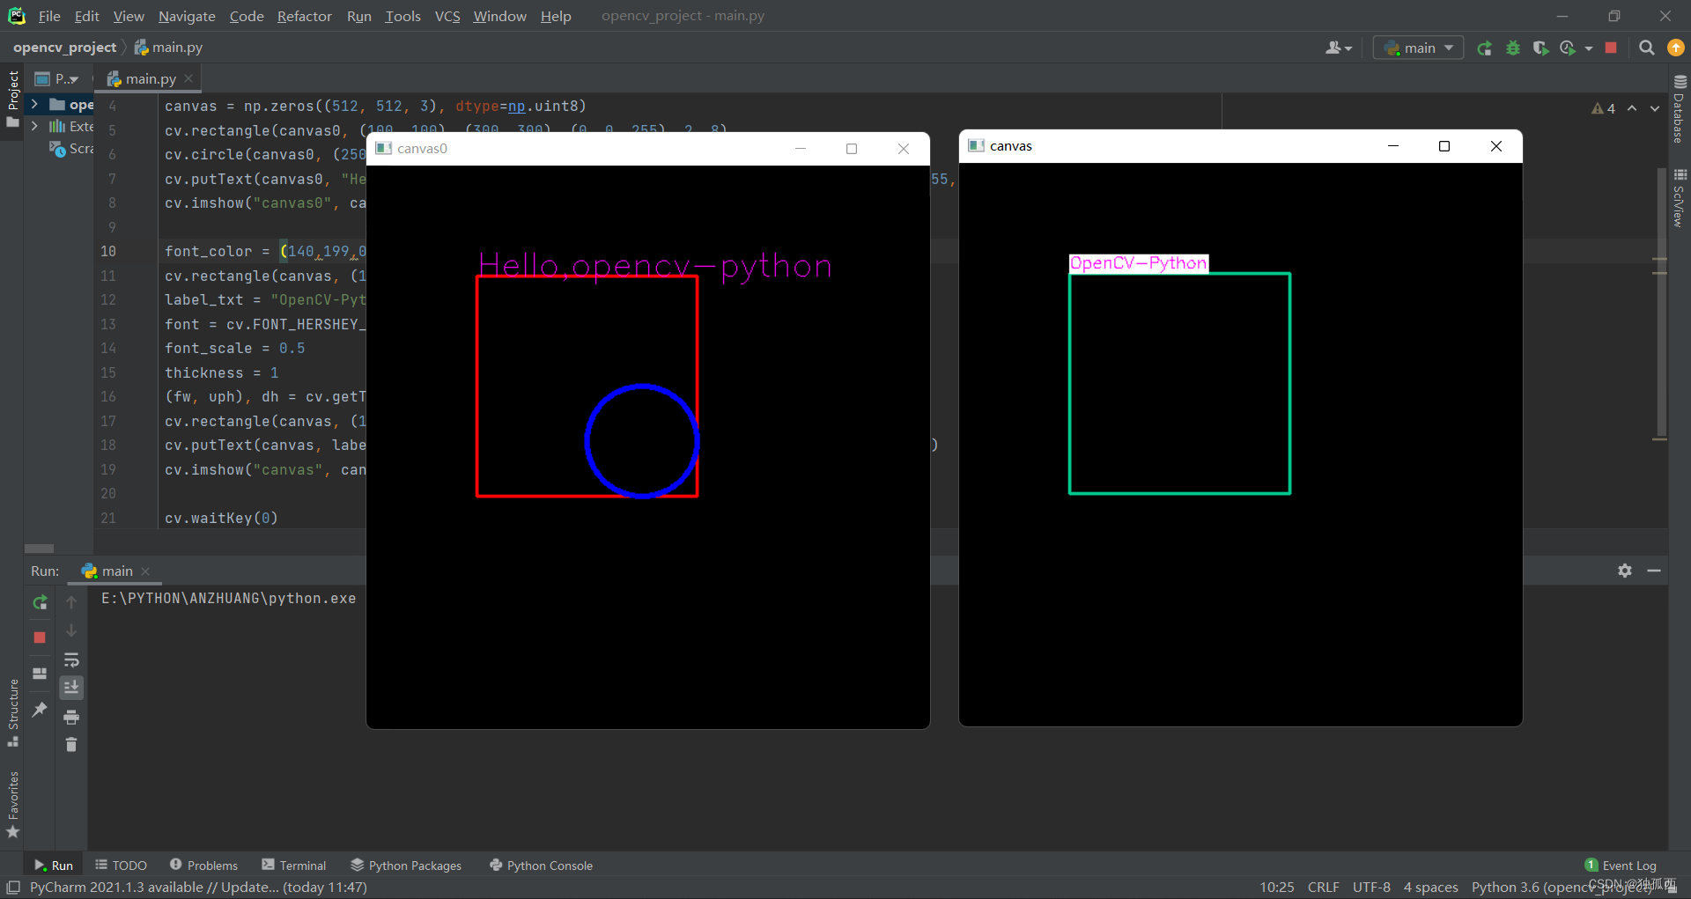Click the down the stack trace arrow
Screen dimensions: 1691x899
(x=71, y=630)
